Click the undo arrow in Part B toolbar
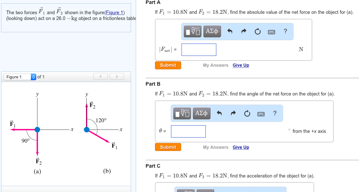The width and height of the screenshot is (359, 192). (x=219, y=113)
